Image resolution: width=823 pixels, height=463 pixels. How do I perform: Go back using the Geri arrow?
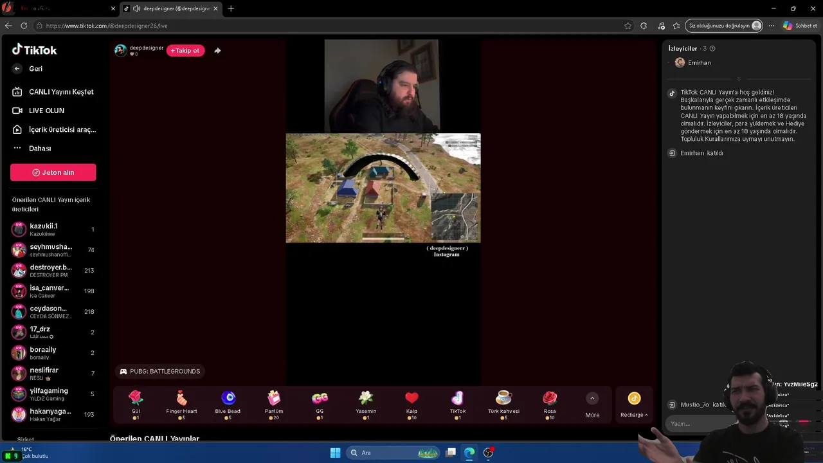coord(17,69)
